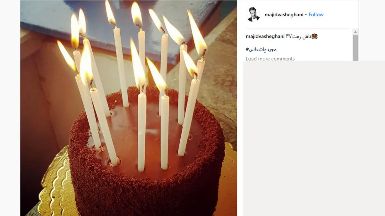Open the #مجیدواشقانی hashtag link
Screen dimensions: 385x216
[x=261, y=49]
